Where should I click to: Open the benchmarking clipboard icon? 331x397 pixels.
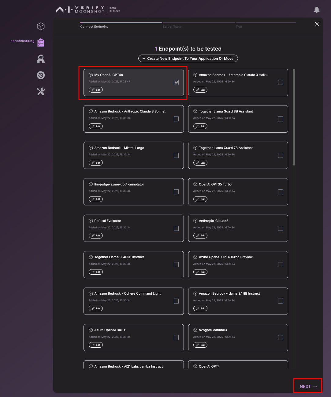tap(41, 42)
